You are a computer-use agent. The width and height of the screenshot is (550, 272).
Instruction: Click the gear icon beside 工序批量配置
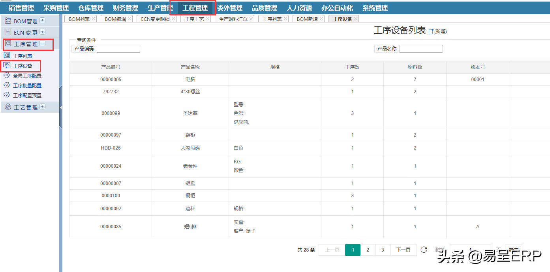tap(7, 85)
